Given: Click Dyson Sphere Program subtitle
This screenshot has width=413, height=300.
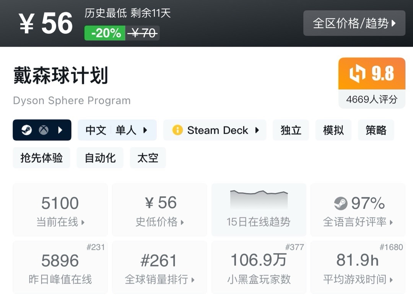Looking at the screenshot, I should 72,100.
